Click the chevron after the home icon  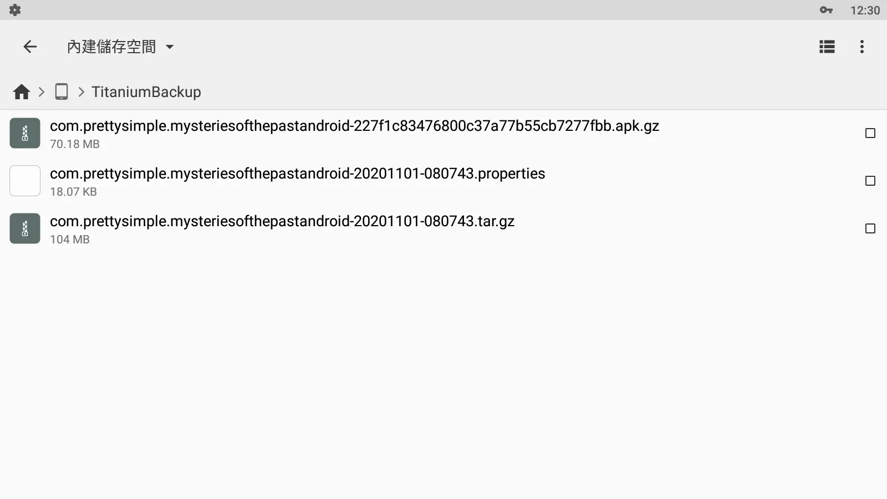42,92
